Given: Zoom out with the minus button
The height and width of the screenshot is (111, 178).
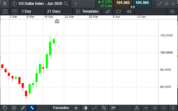Looking at the screenshot, I should click(146, 108).
